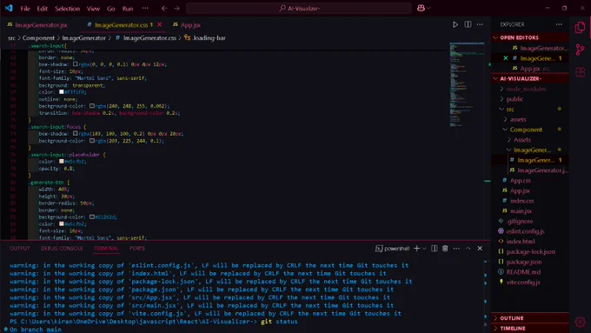Maximize the panel with up chevron
591x333 pixels.
point(468,248)
